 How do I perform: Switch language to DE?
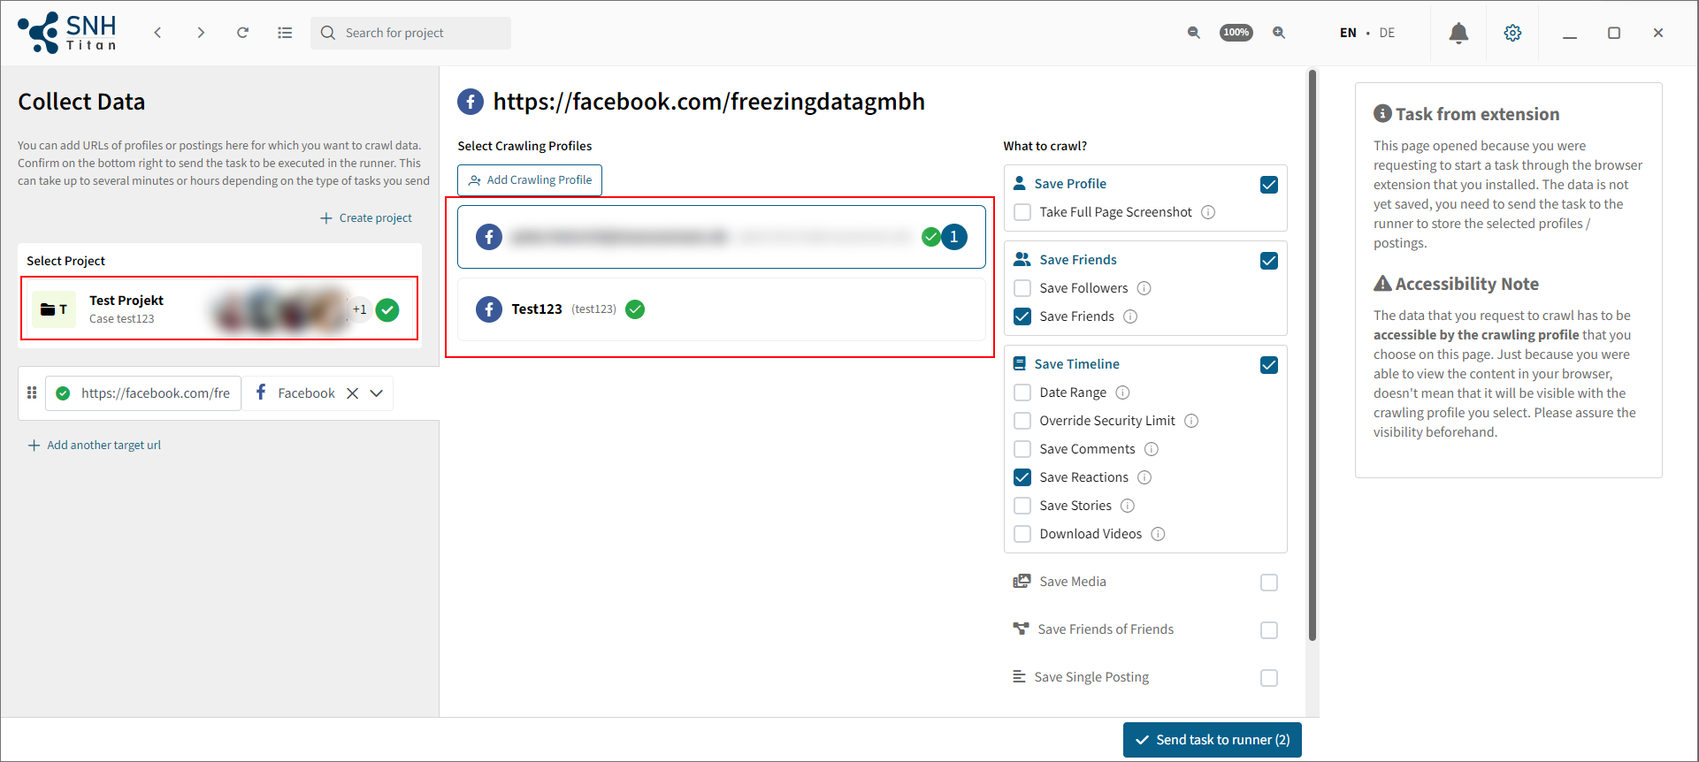pyautogui.click(x=1387, y=33)
